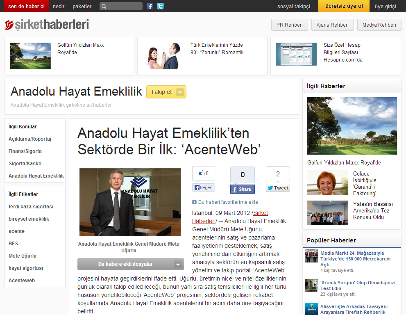Tweet this article
This screenshot has width=406, height=315.
point(278,188)
